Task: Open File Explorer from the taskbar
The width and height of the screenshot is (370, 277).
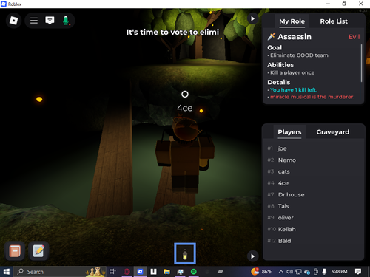Action: tap(167, 272)
